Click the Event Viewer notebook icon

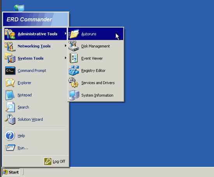tap(74, 58)
